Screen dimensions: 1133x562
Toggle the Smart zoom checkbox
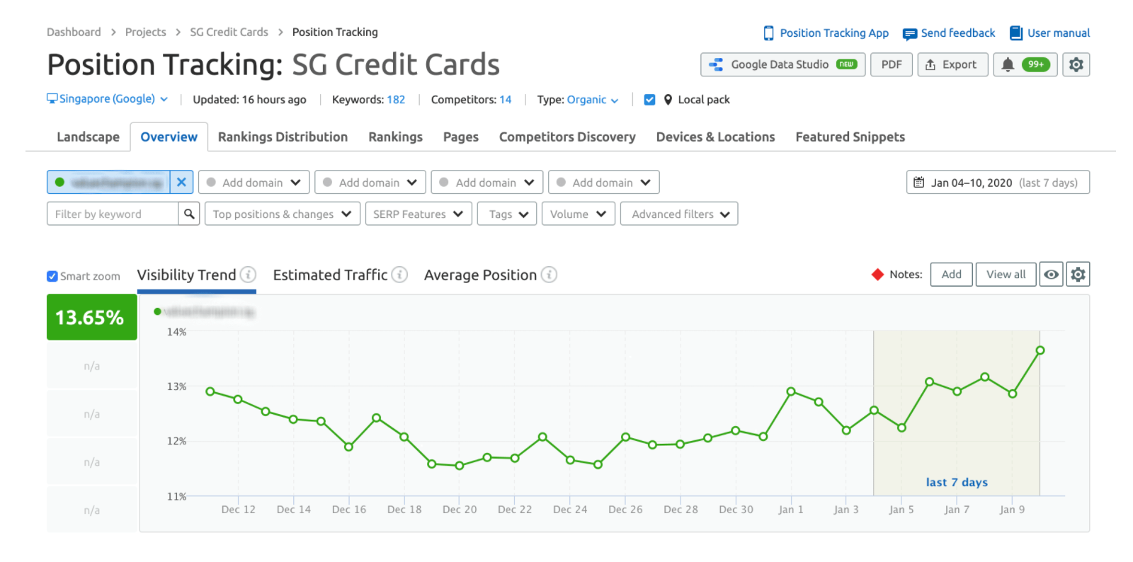[x=52, y=276]
